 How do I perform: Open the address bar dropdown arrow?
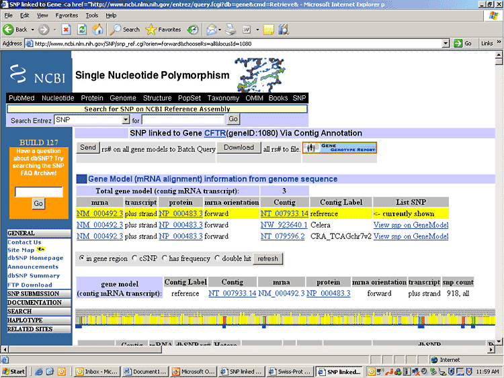point(446,44)
